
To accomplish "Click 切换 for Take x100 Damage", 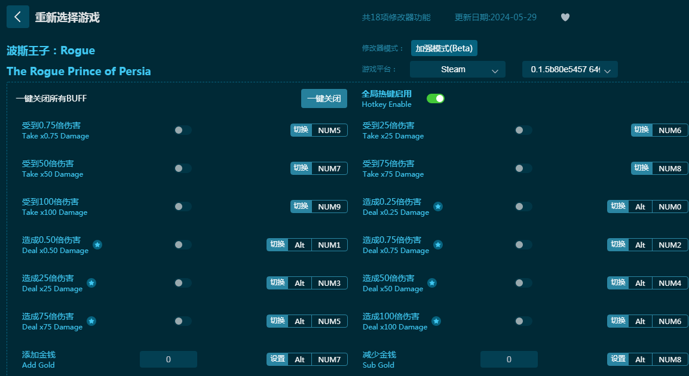I will pyautogui.click(x=301, y=207).
